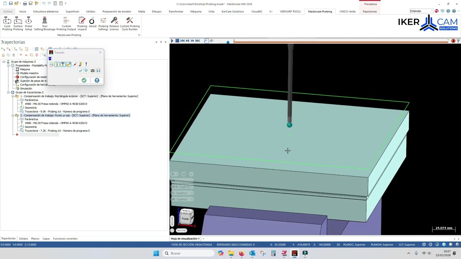Screen dimensions: 461x259
Task: Step backward in backplot
Action: click(x=187, y=41)
